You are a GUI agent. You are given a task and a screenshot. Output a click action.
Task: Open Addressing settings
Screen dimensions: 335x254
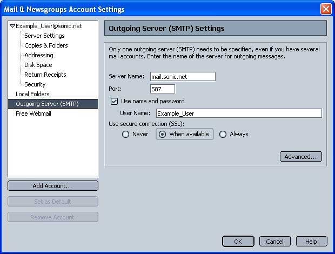39,55
